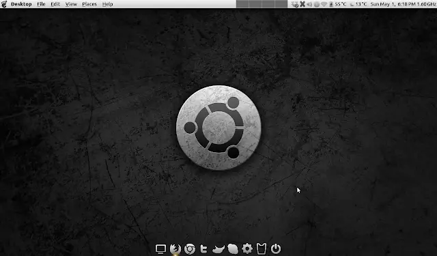Image resolution: width=437 pixels, height=256 pixels.
Task: Open the chat blob icon in the dock
Action: pyautogui.click(x=233, y=248)
